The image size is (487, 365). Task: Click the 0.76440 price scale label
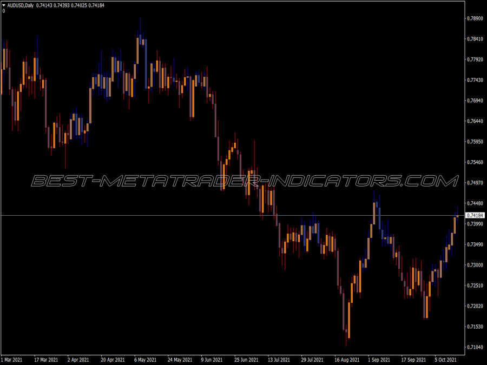pos(475,121)
